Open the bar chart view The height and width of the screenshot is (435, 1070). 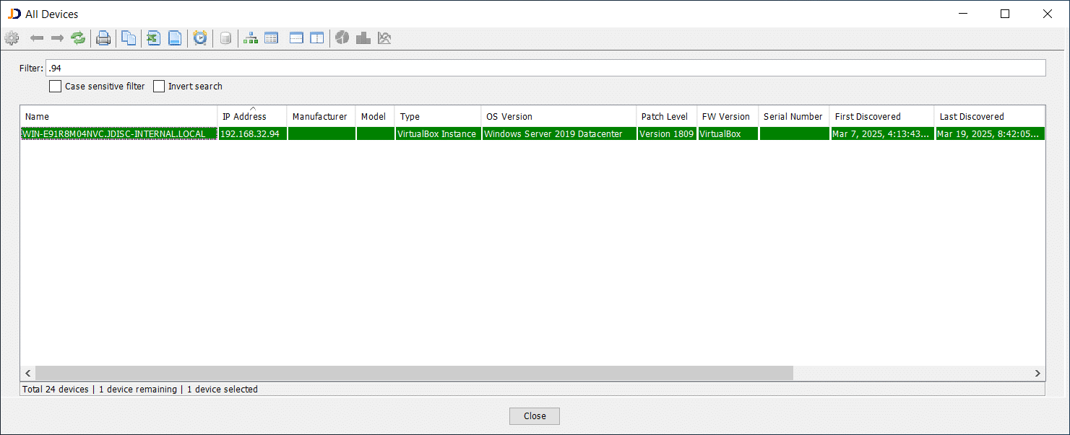click(363, 38)
